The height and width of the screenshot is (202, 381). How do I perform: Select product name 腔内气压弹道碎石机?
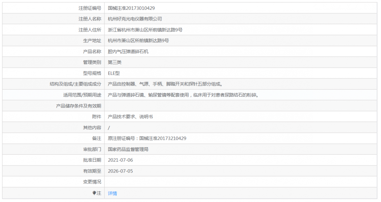(x=128, y=51)
